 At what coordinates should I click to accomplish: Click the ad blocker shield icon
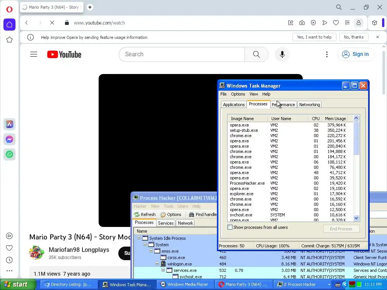[313, 23]
